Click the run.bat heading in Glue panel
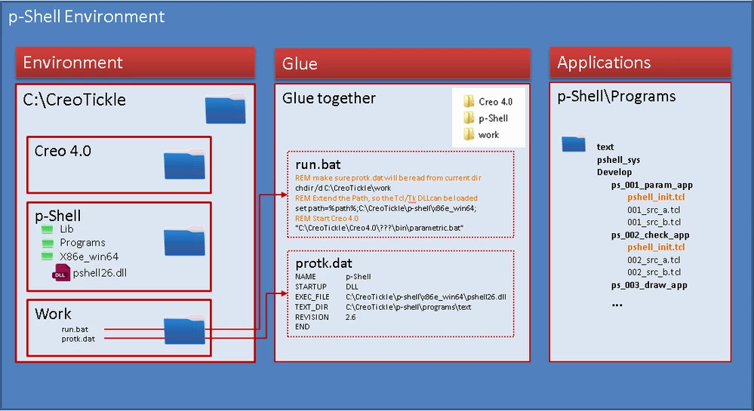 point(318,164)
